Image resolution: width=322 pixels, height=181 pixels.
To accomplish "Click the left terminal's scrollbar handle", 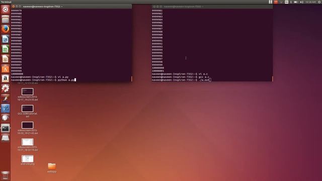I will pos(132,79).
